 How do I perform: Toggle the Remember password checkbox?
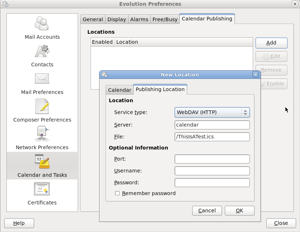117,193
